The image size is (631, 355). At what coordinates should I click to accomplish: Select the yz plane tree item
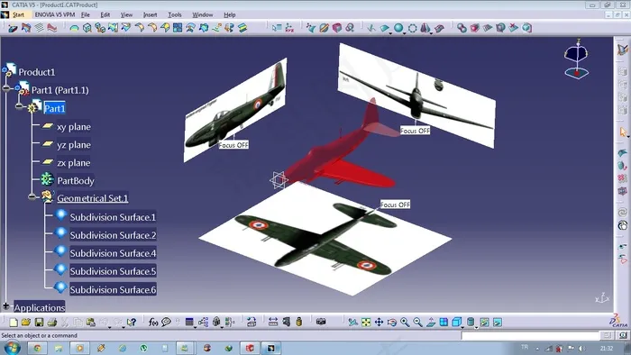[x=74, y=145]
